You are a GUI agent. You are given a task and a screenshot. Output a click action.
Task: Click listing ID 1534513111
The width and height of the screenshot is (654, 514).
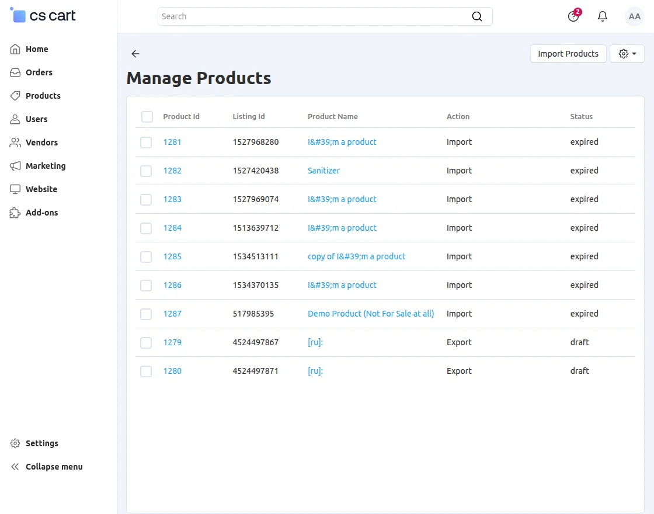point(256,257)
